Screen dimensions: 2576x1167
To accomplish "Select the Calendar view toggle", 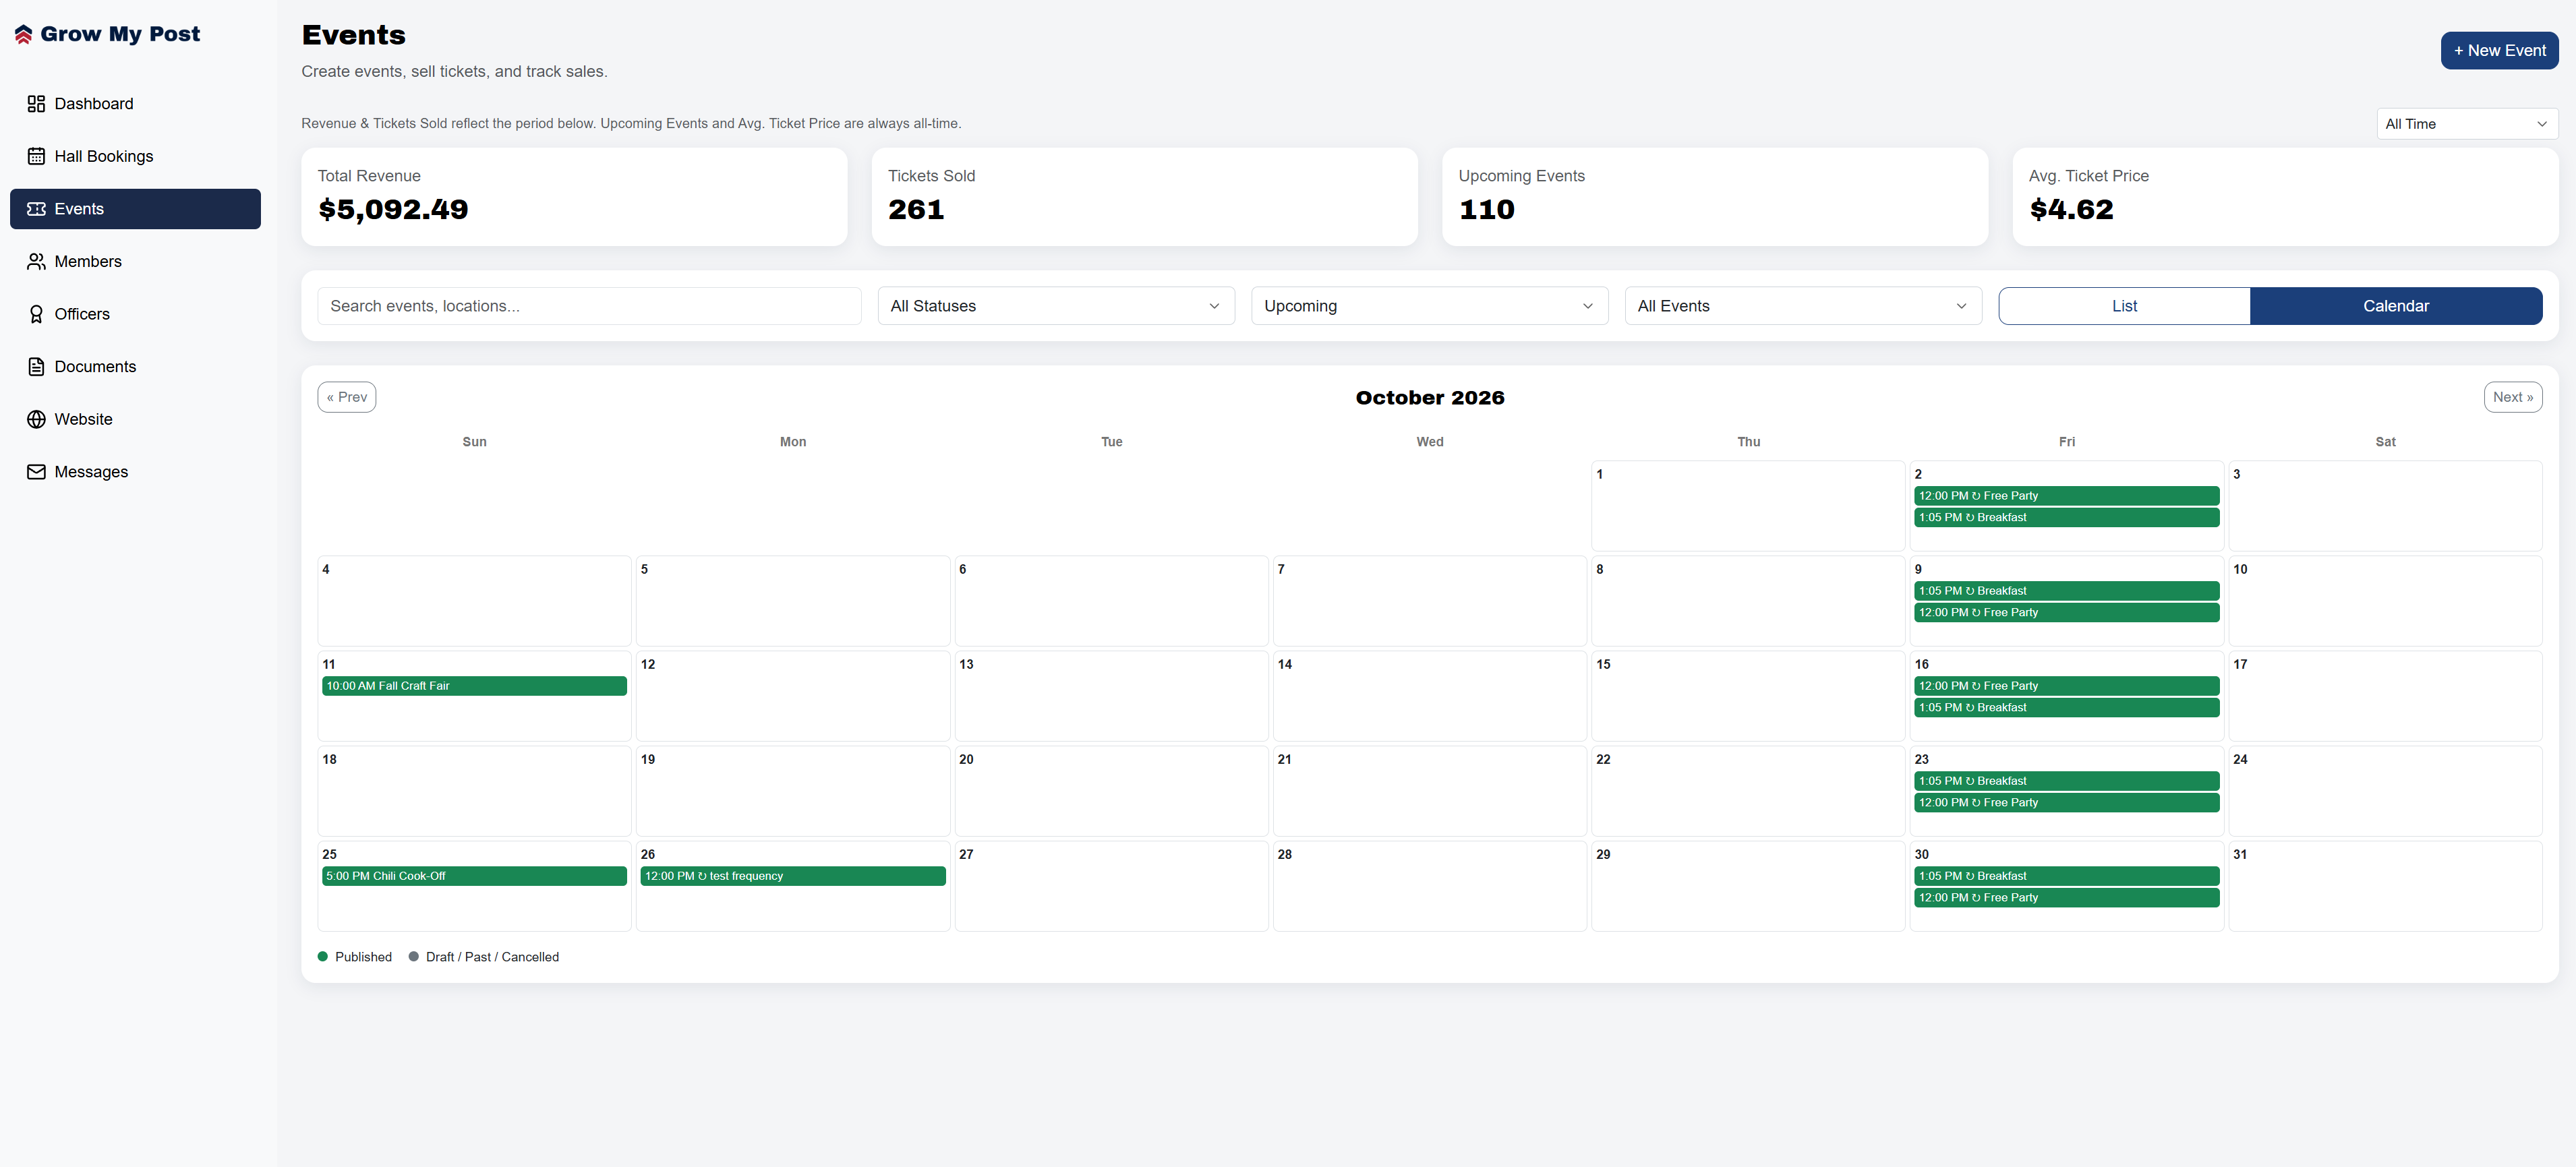I will coord(2396,306).
